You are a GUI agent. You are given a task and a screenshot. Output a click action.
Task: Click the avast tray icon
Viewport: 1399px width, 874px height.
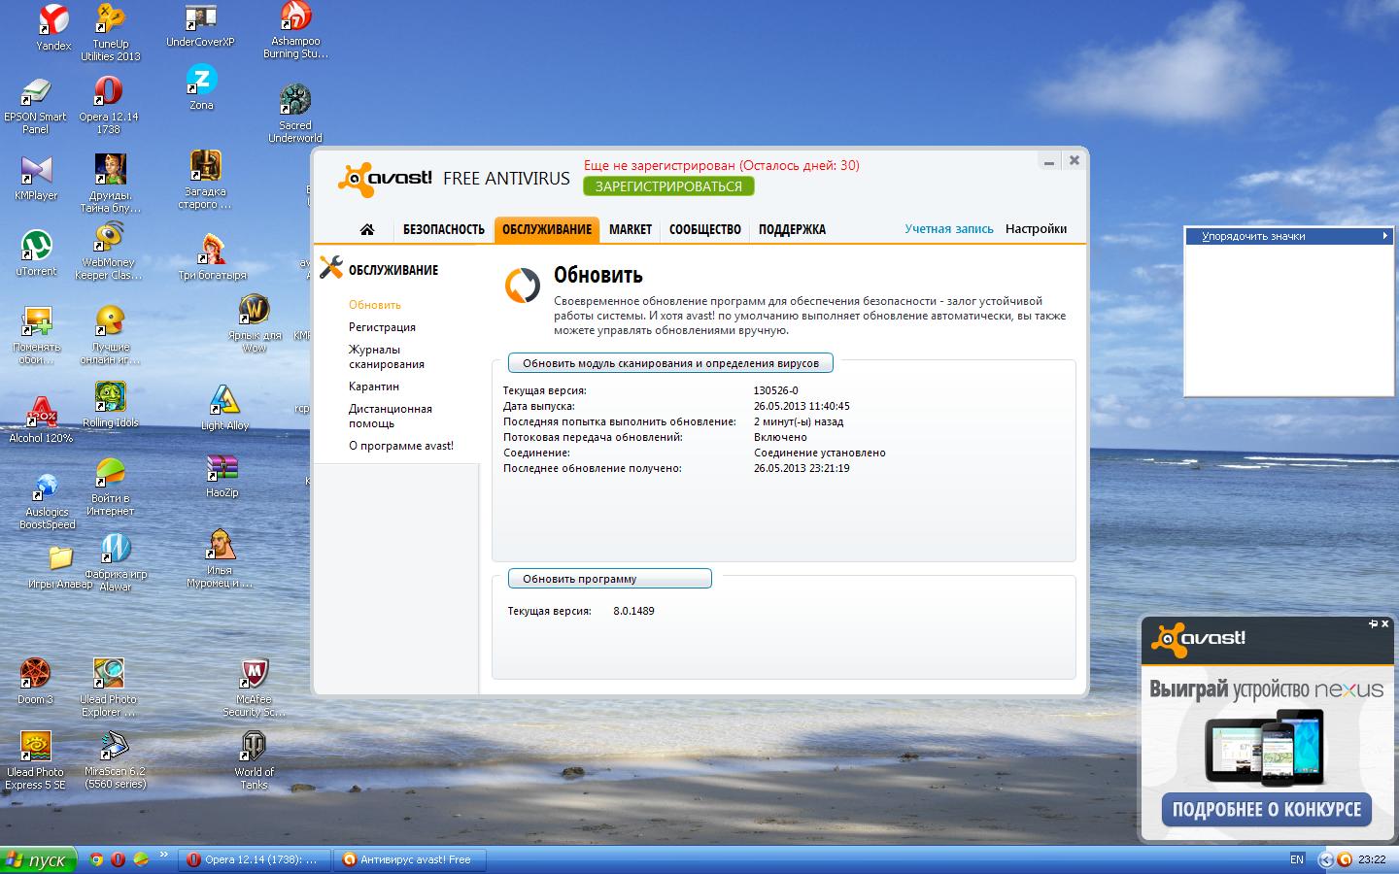pyautogui.click(x=1345, y=859)
